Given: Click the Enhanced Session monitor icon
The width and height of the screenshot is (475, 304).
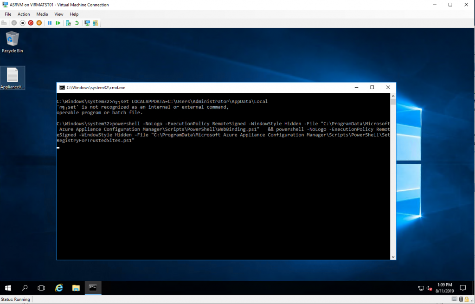Looking at the screenshot, I should pos(87,23).
